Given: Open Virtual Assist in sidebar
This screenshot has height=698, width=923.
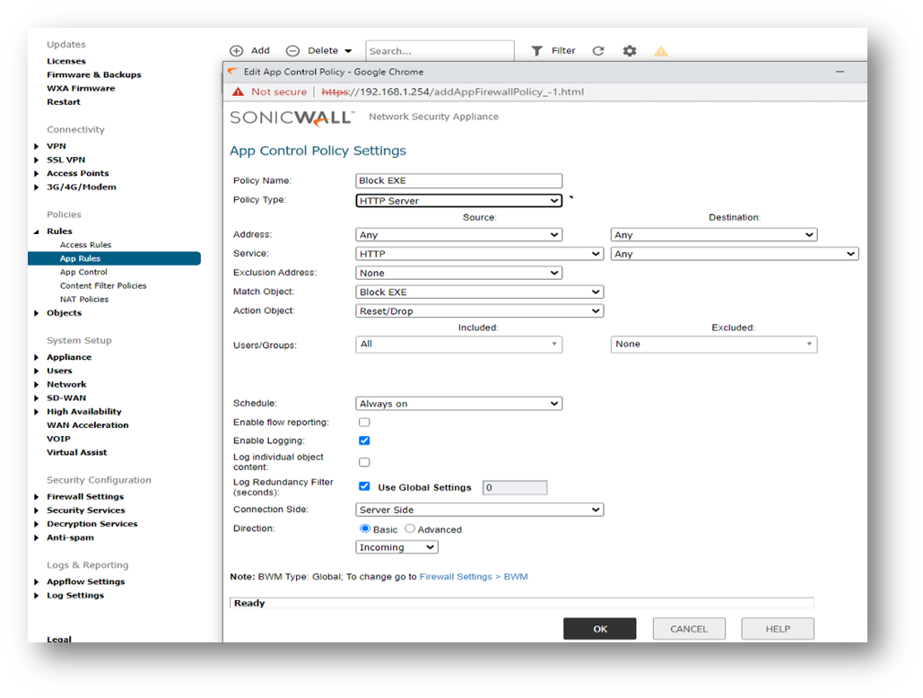Looking at the screenshot, I should tap(77, 452).
